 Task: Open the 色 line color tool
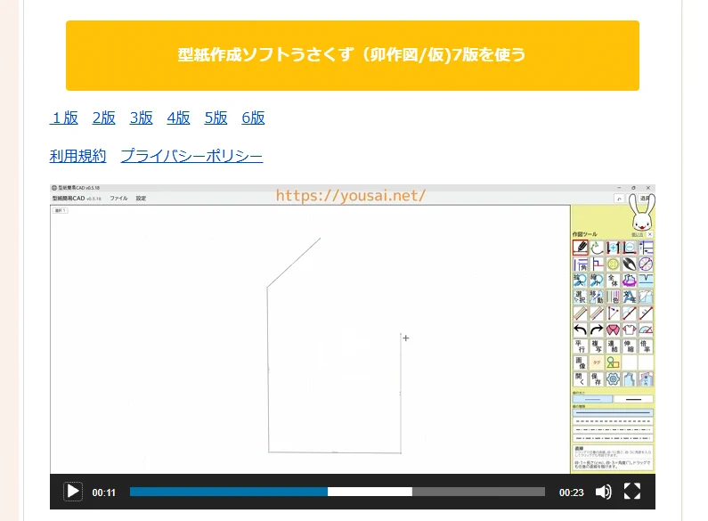614,297
